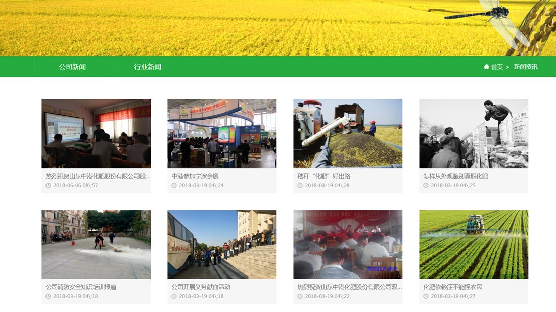This screenshot has height=312, width=556.
Task: Click clock icon beside 2018-06-06 date
Action: [x=48, y=185]
